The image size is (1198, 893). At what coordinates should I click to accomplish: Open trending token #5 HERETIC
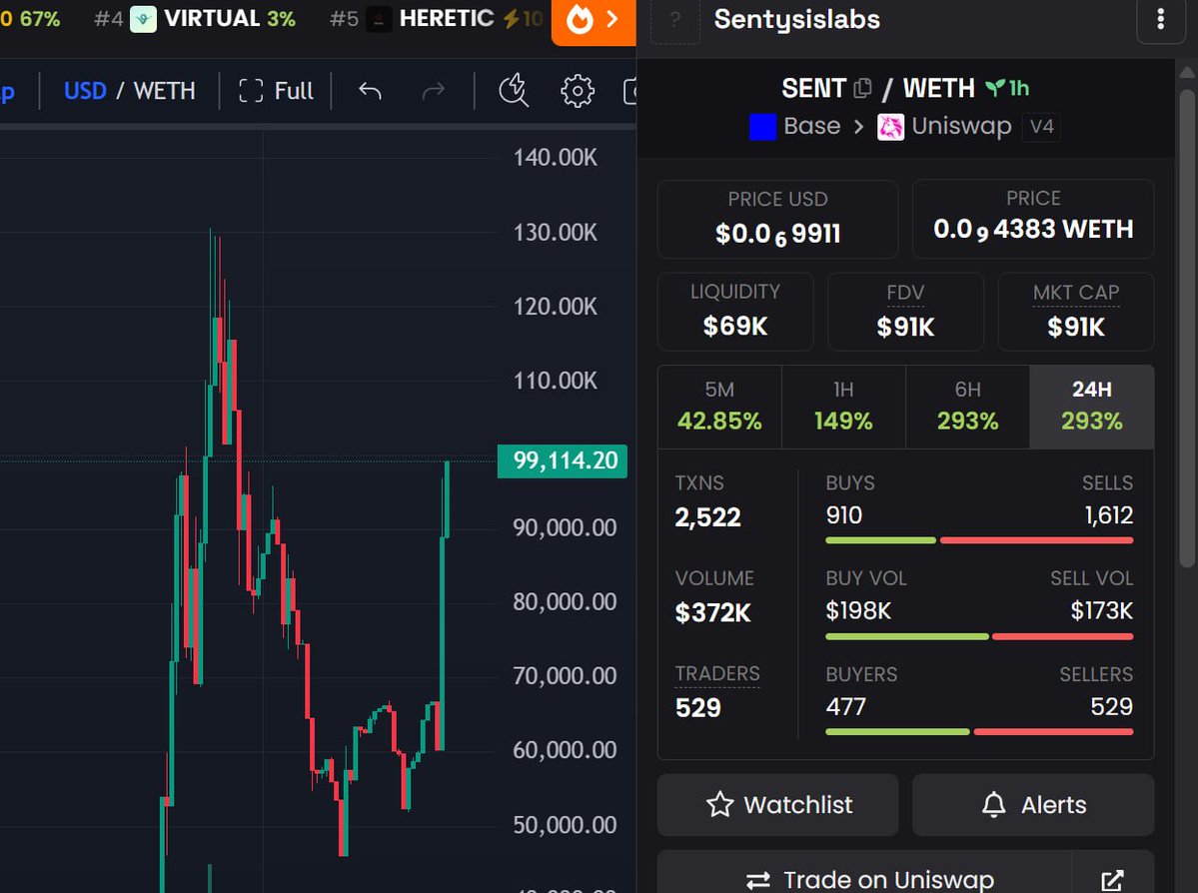436,18
